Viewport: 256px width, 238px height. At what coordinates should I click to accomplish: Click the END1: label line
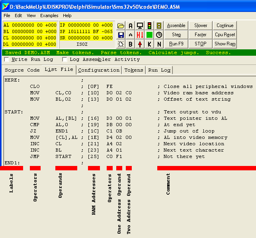coord(12,163)
